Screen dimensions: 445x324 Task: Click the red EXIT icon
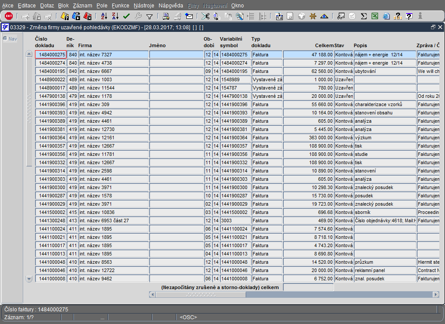click(x=8, y=16)
